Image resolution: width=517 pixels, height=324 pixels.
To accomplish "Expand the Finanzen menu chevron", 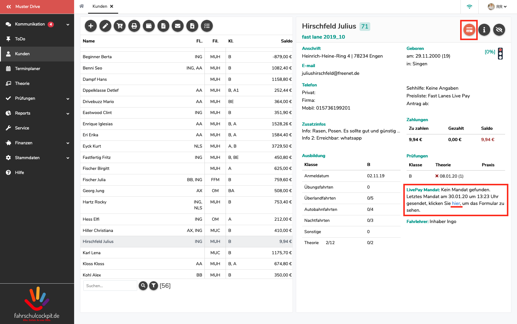I will 68,143.
